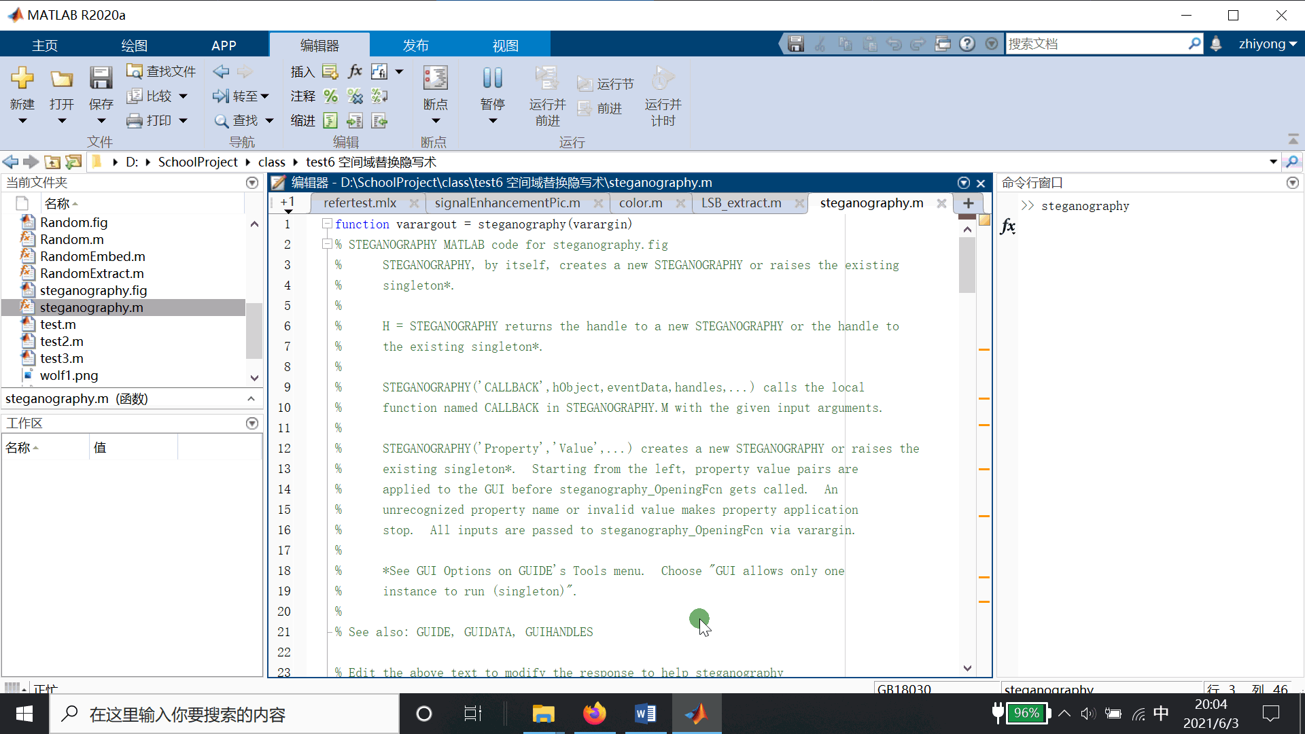Select RandomEmbed.m in the file list
1305x734 pixels.
click(x=92, y=256)
